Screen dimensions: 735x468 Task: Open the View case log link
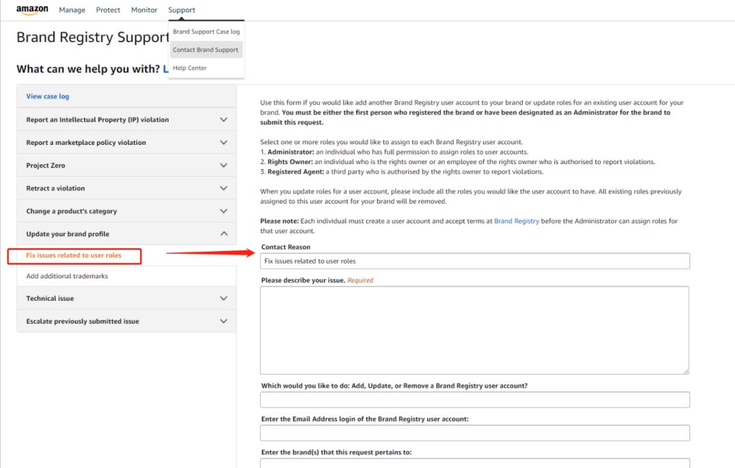tap(48, 96)
